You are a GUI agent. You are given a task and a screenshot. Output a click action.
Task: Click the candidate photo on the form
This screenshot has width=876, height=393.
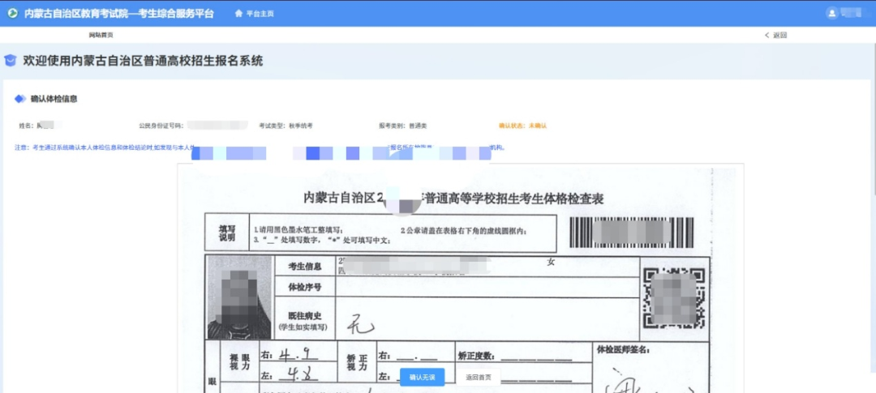click(239, 297)
